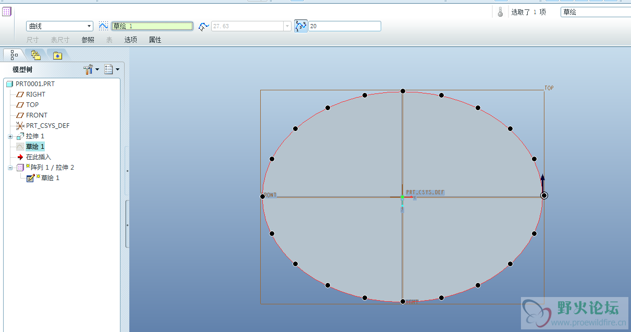This screenshot has height=332, width=631.
Task: Expand the 拉伸 1 feature node
Action: (x=10, y=136)
